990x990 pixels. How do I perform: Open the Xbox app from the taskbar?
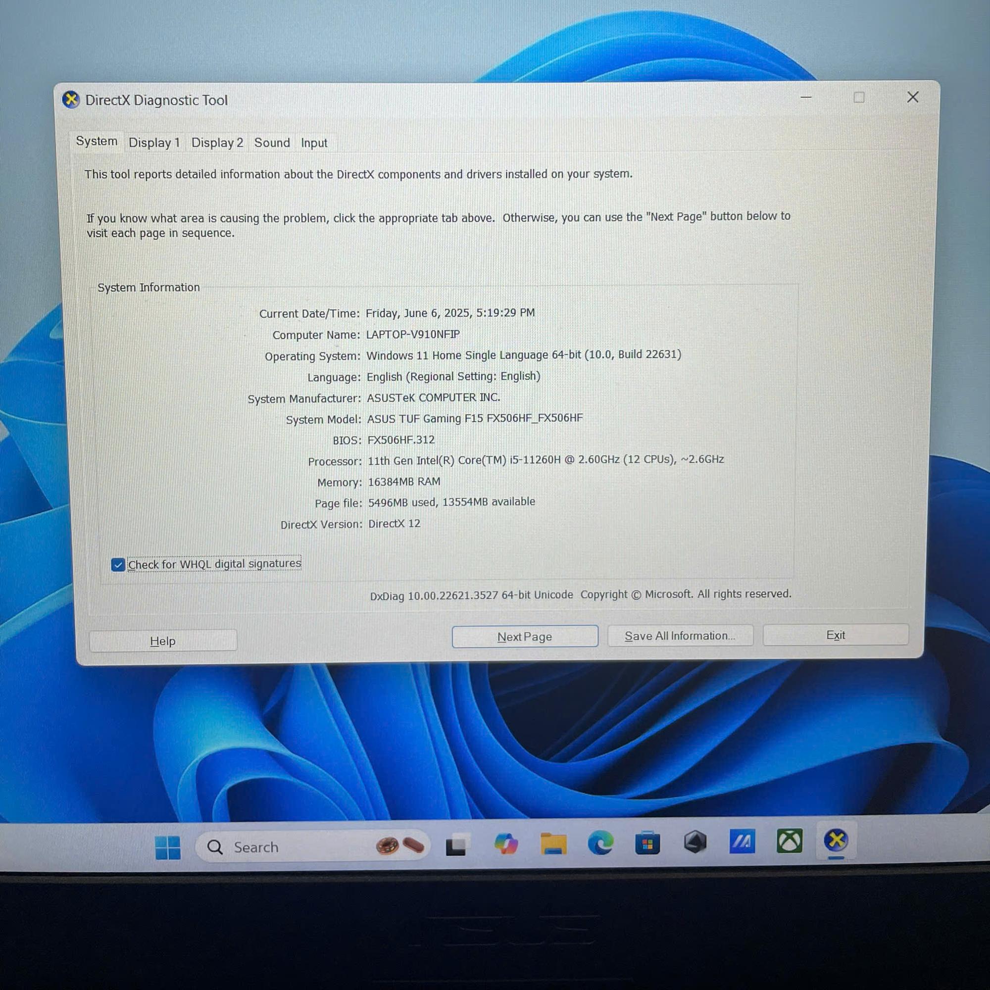[789, 841]
